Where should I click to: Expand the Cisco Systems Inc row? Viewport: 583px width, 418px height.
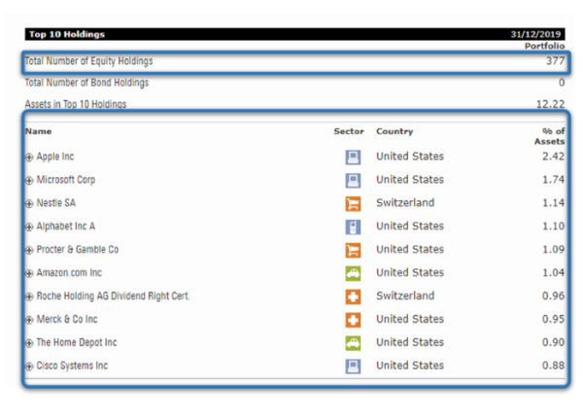29,366
